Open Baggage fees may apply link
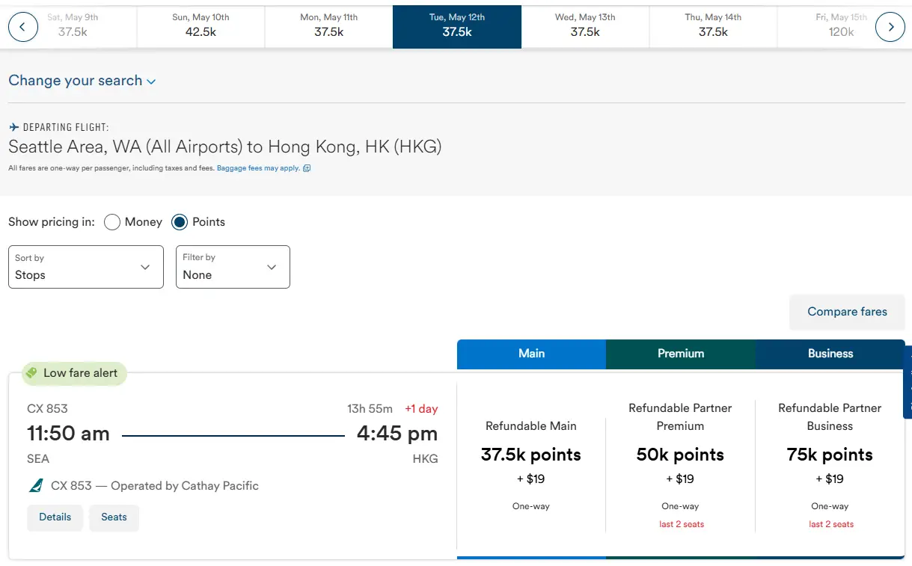This screenshot has height=566, width=912. (x=258, y=168)
